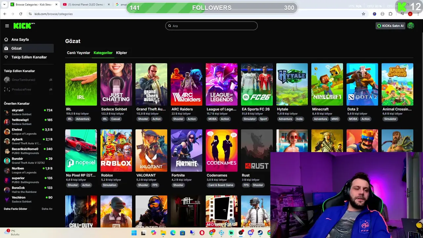Open the hamburger sidebar menu

tap(7, 26)
